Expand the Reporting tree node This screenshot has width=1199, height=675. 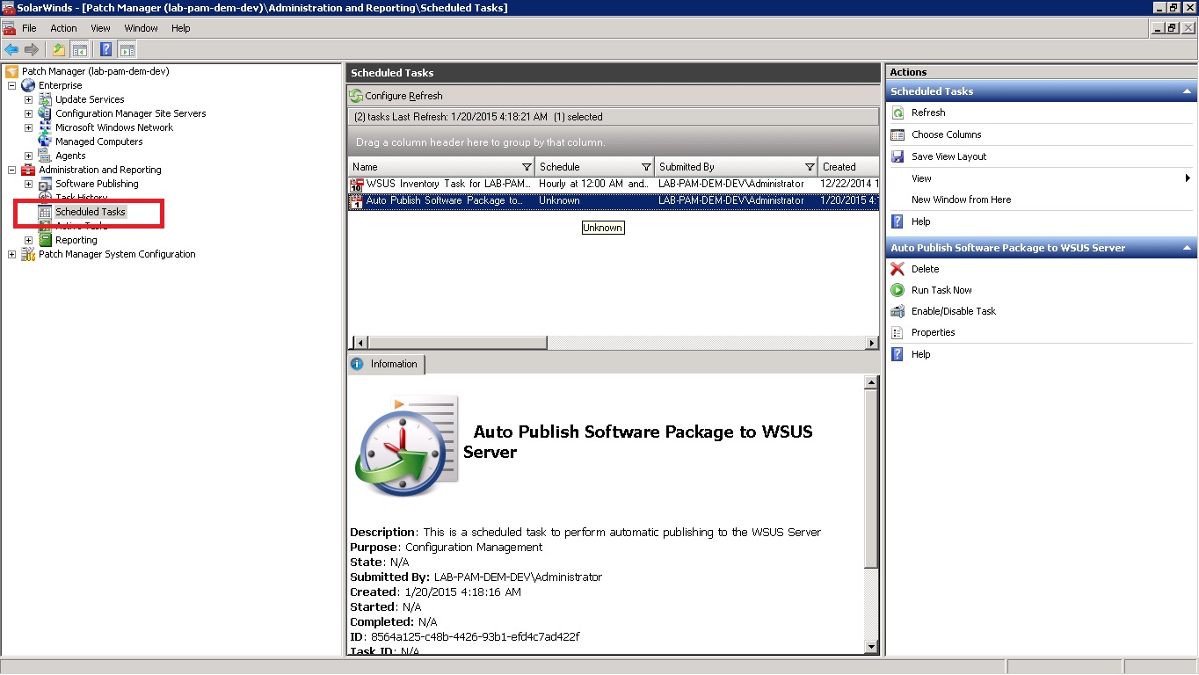pos(28,240)
